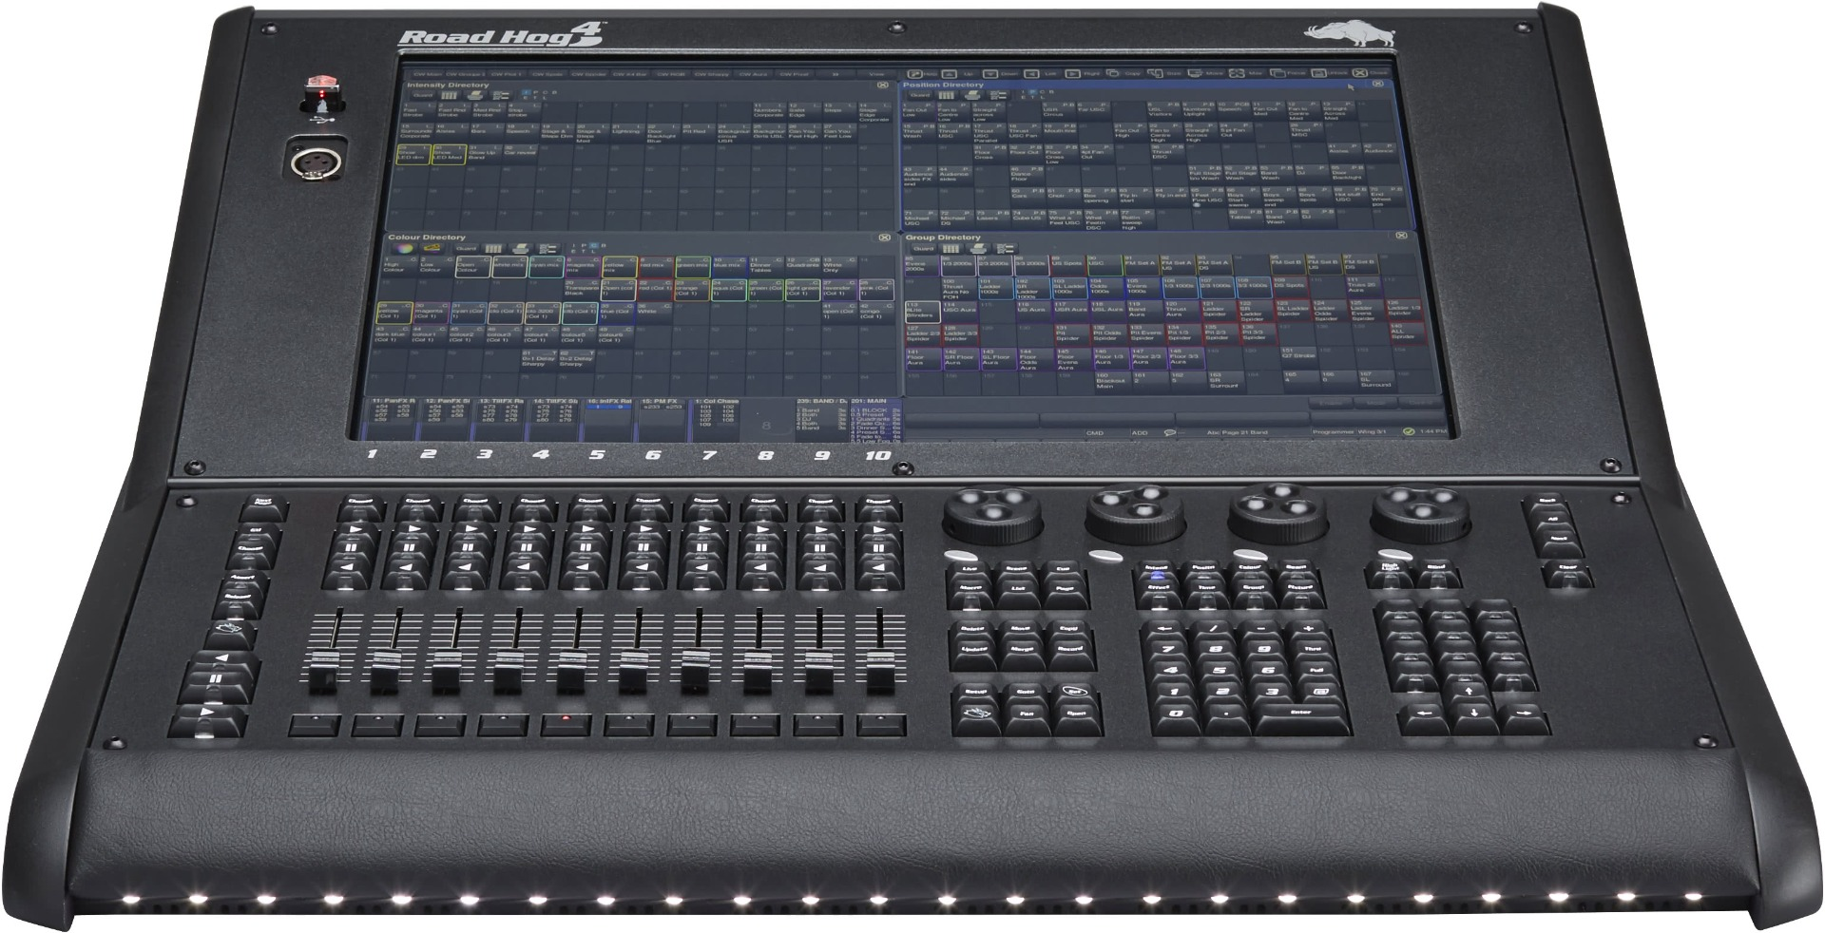Click the Copy icon in the top toolbar
This screenshot has width=1825, height=933.
[x=1113, y=73]
